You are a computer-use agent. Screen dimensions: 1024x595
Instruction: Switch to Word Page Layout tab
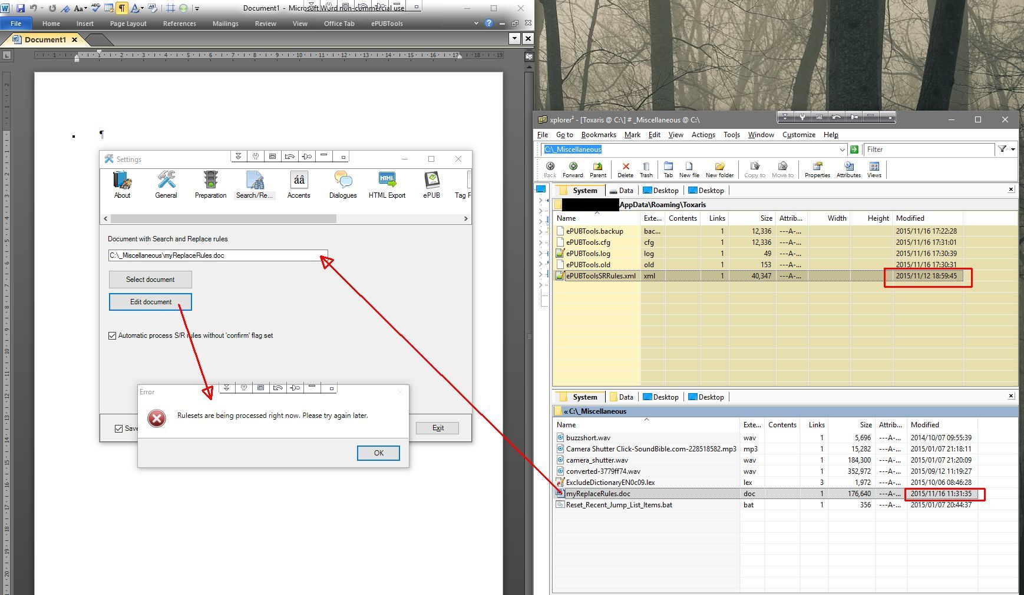click(x=128, y=24)
